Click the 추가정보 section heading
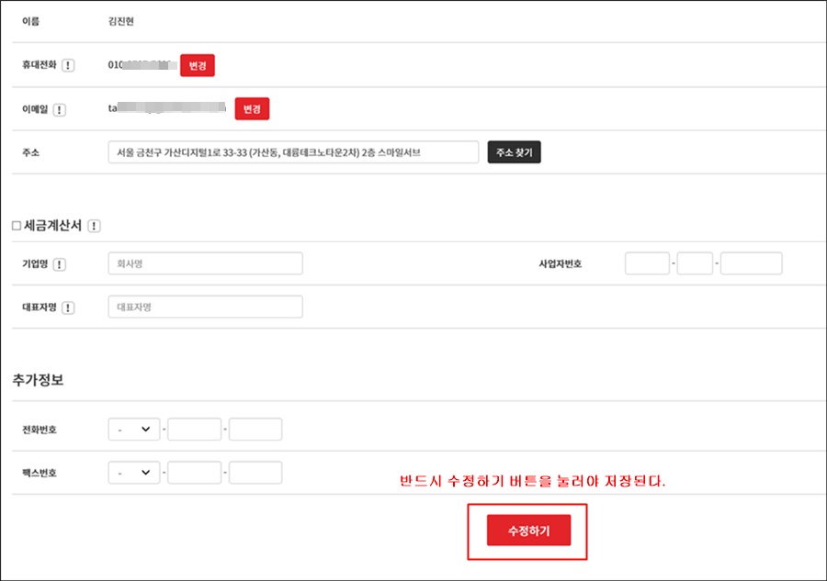Image resolution: width=827 pixels, height=581 pixels. [x=38, y=380]
